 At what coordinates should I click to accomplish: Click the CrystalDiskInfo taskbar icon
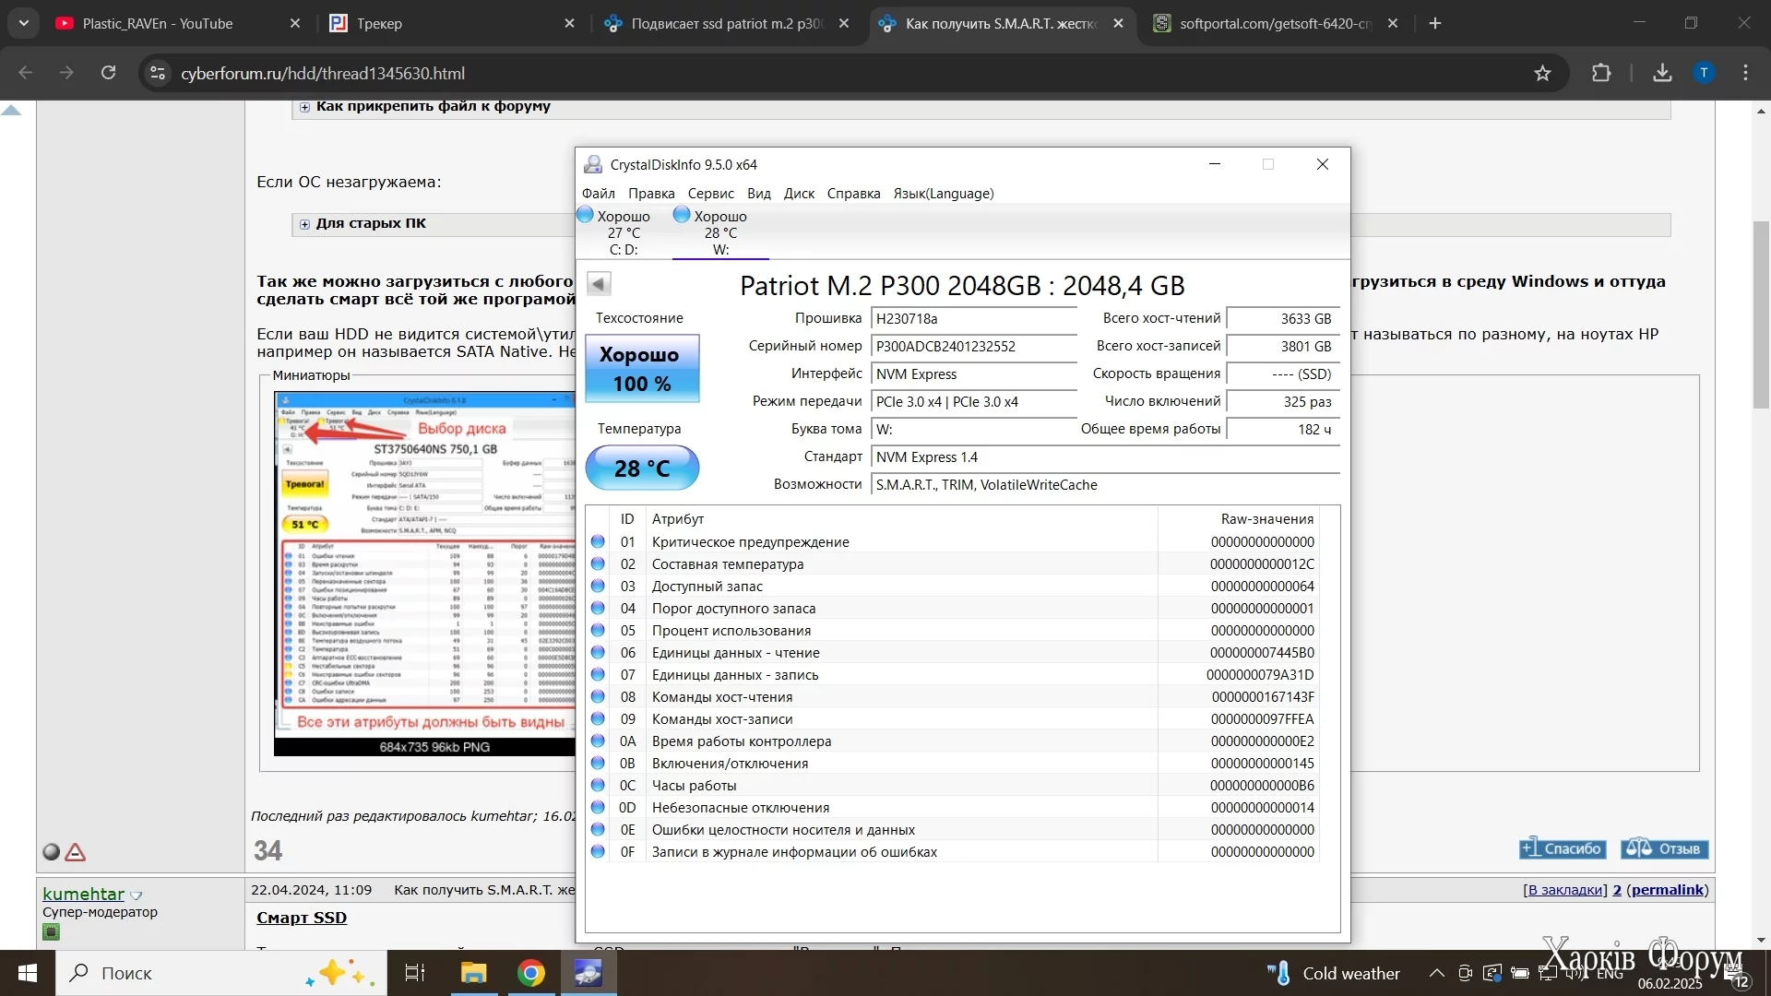pos(588,973)
